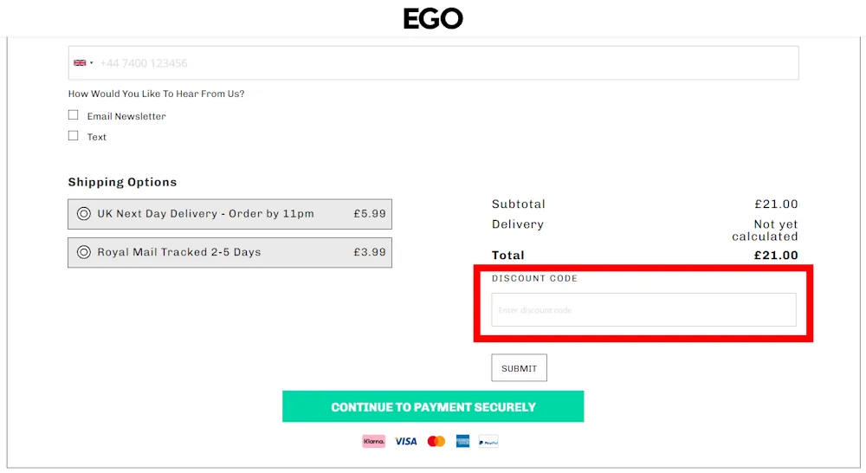Click the PayPal payment icon
The image size is (866, 473).
point(488,441)
